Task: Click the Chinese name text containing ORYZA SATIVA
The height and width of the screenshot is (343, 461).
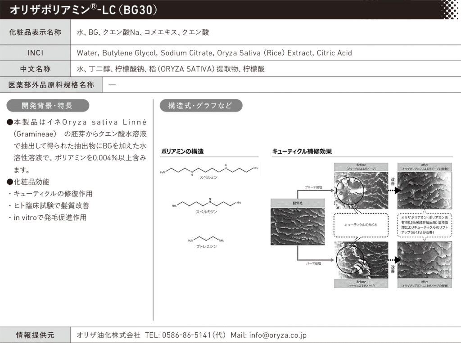Action: 171,69
